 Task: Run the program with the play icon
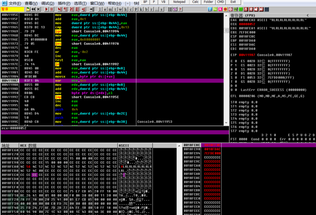coord(46,9)
